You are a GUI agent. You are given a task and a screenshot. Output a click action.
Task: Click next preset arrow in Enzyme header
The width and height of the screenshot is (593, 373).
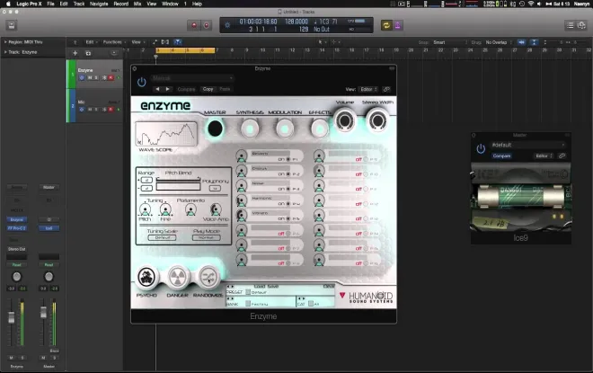167,89
